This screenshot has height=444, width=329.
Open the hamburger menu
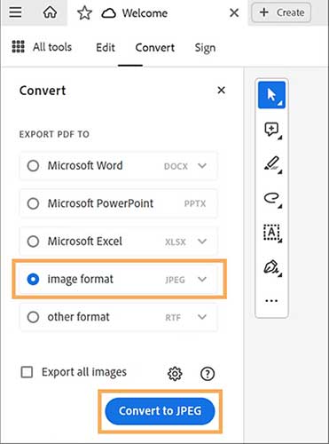15,12
